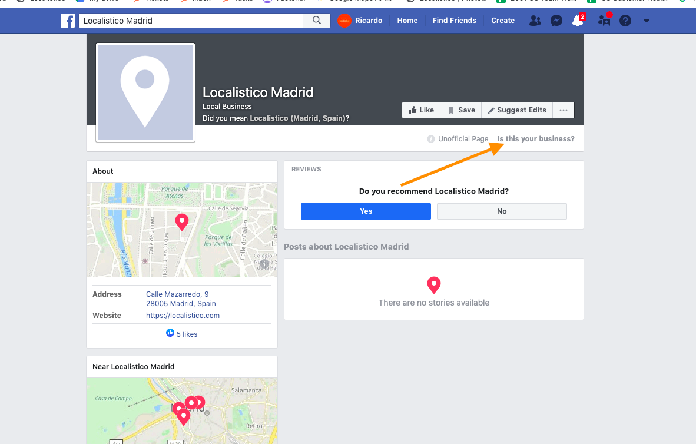The width and height of the screenshot is (696, 444).
Task: Open the Ricardo profile link
Action: click(x=369, y=21)
